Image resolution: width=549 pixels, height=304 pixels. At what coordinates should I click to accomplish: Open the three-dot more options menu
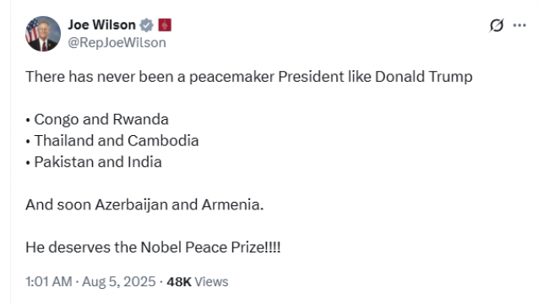519,25
